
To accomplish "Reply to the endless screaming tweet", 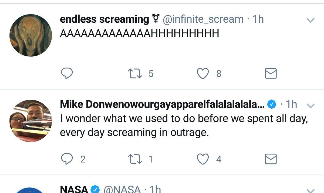I will 66,73.
